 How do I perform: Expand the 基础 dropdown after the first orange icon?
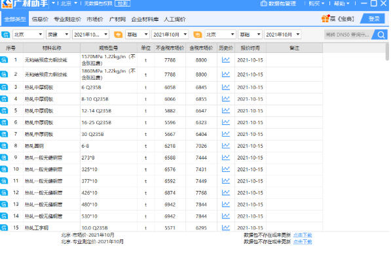[x=137, y=35]
